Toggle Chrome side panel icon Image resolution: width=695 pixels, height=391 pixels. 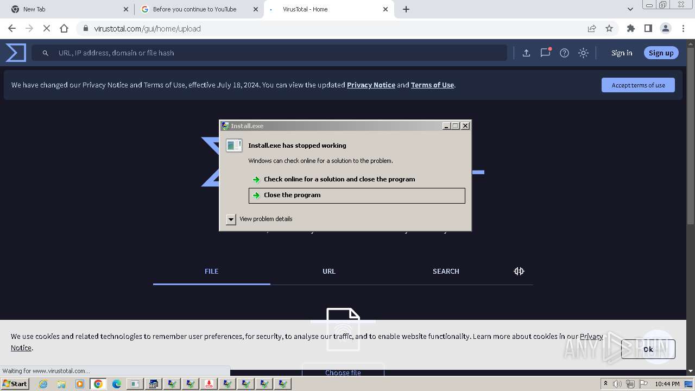tap(648, 28)
